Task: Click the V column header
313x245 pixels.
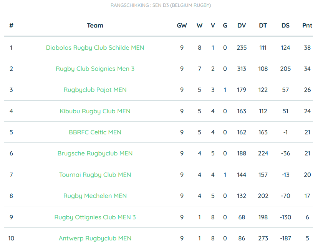Action: click(x=213, y=26)
